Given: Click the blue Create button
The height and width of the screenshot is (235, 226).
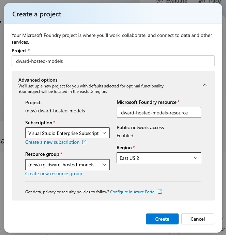Looking at the screenshot, I should click(162, 219).
